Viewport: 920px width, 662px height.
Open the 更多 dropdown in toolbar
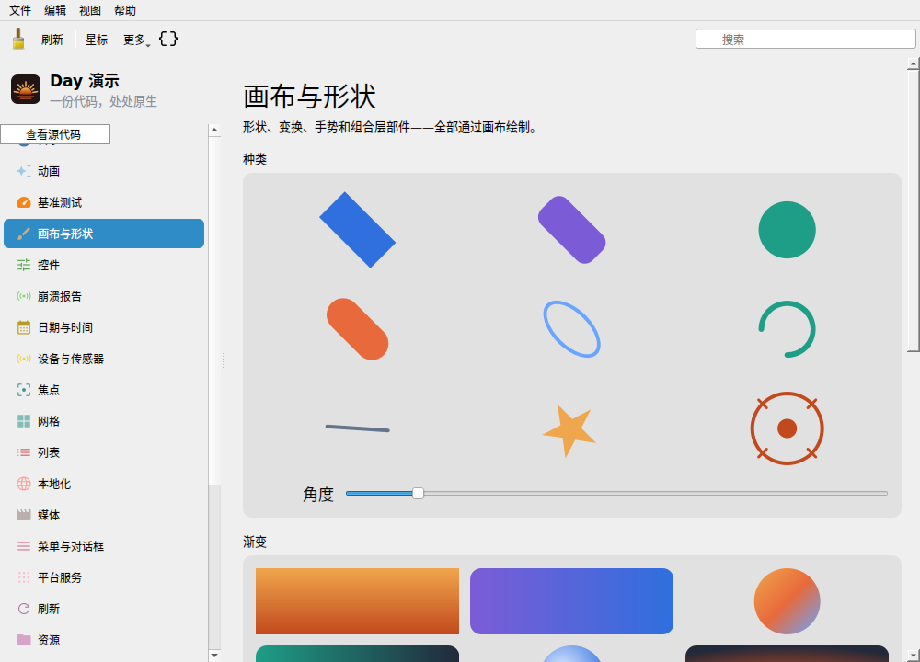137,40
